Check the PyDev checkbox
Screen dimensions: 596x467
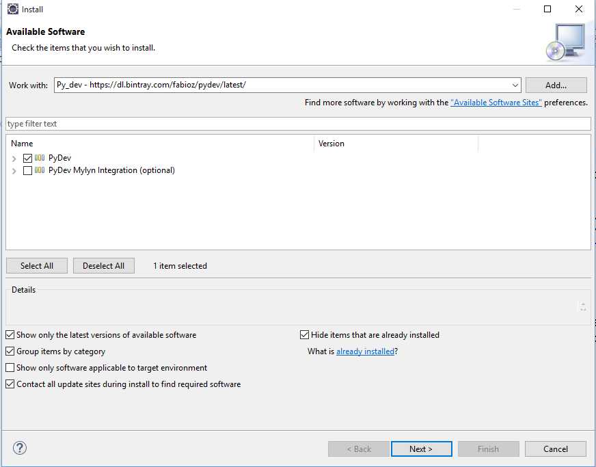27,158
